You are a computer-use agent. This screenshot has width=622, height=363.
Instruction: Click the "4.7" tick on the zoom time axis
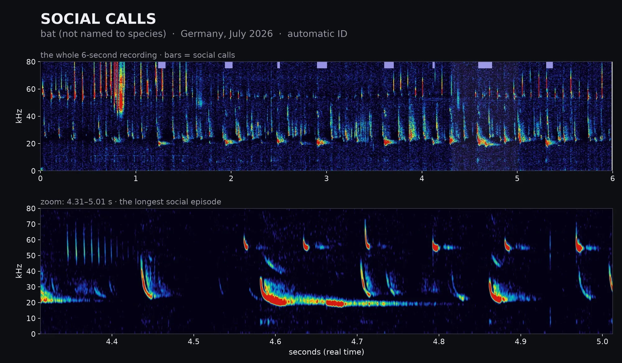pyautogui.click(x=357, y=342)
